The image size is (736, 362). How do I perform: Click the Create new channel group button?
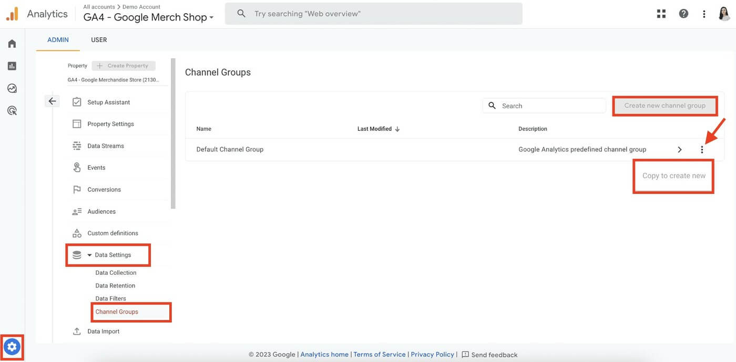pyautogui.click(x=665, y=105)
